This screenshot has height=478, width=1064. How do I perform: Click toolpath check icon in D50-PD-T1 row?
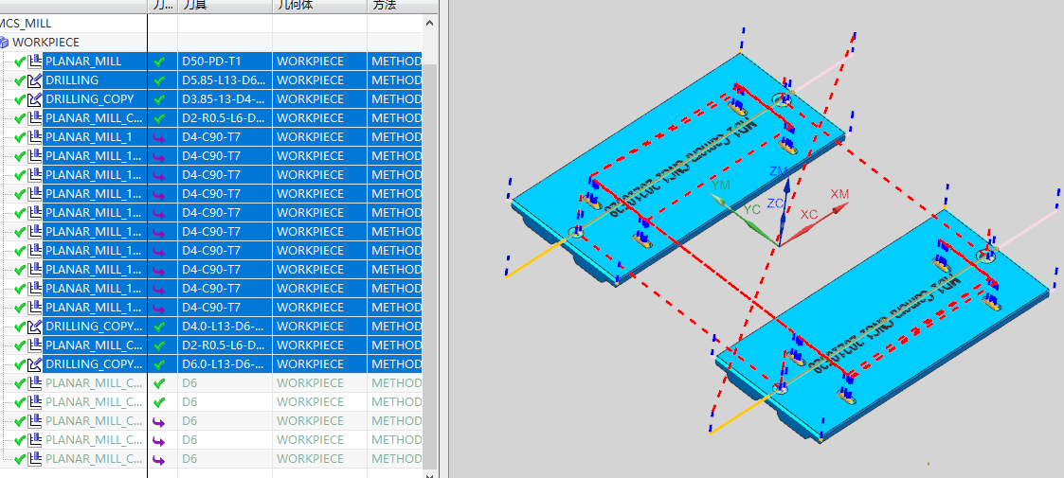[x=159, y=61]
